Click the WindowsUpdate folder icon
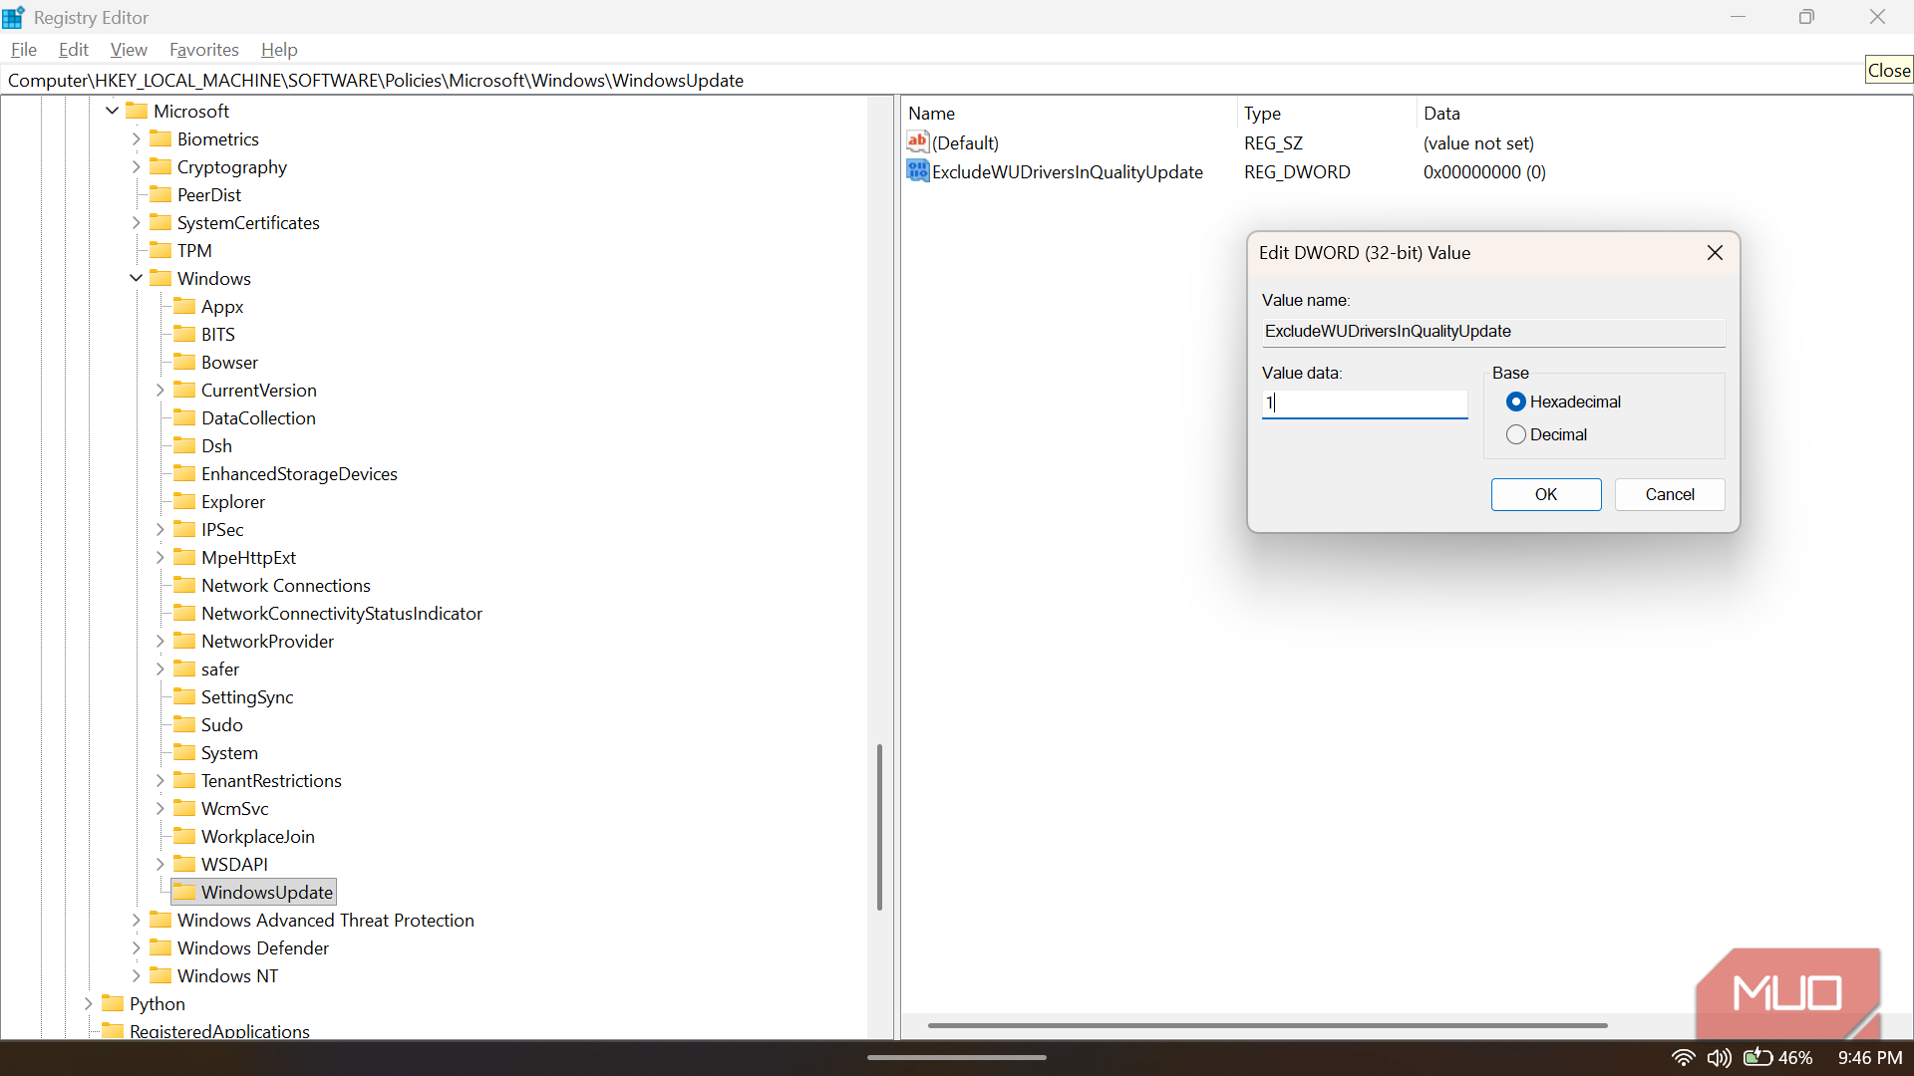 184,892
